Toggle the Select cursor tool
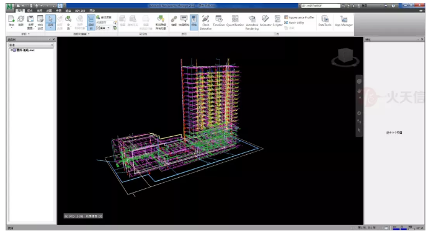The height and width of the screenshot is (236, 431). [51, 22]
